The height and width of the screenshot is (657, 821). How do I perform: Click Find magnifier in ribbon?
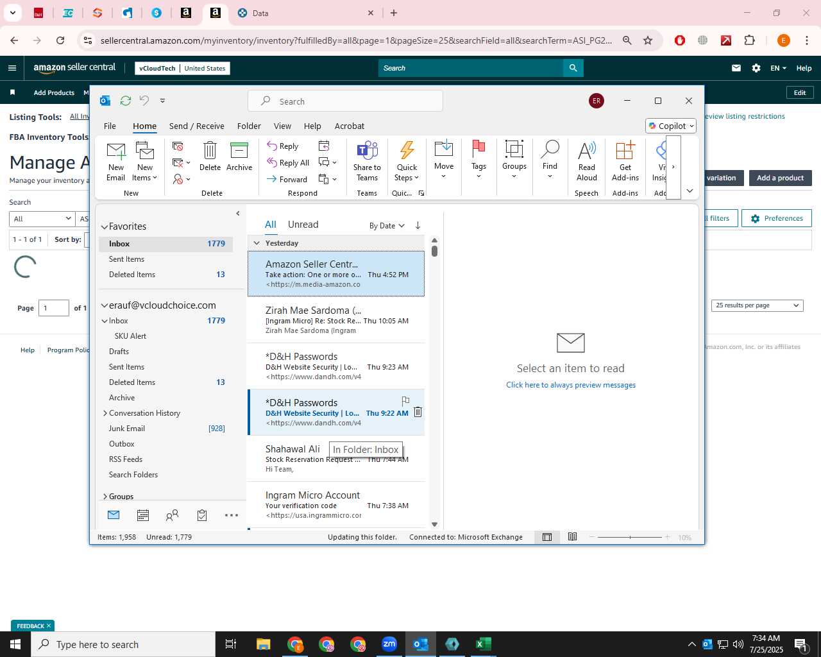550,160
